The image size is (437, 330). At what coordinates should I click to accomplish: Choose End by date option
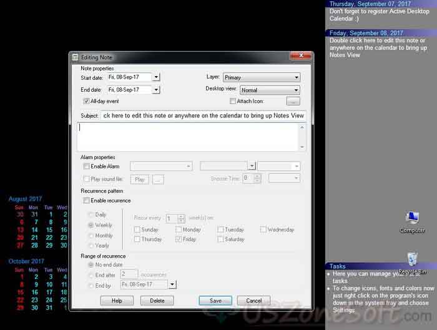pyautogui.click(x=91, y=286)
